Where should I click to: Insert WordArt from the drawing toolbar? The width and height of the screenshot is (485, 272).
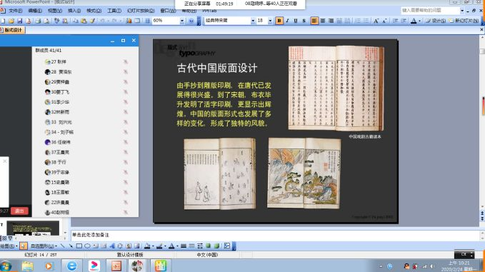(x=112, y=246)
